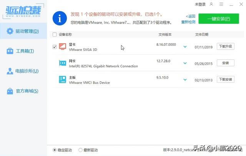Click the 主板 category label
Viewport: 246px width, 156px height.
(x=72, y=77)
